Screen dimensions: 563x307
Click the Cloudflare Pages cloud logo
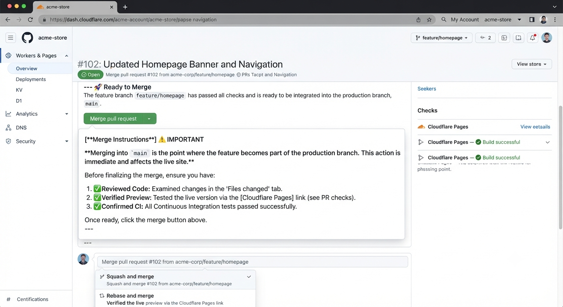click(x=421, y=127)
